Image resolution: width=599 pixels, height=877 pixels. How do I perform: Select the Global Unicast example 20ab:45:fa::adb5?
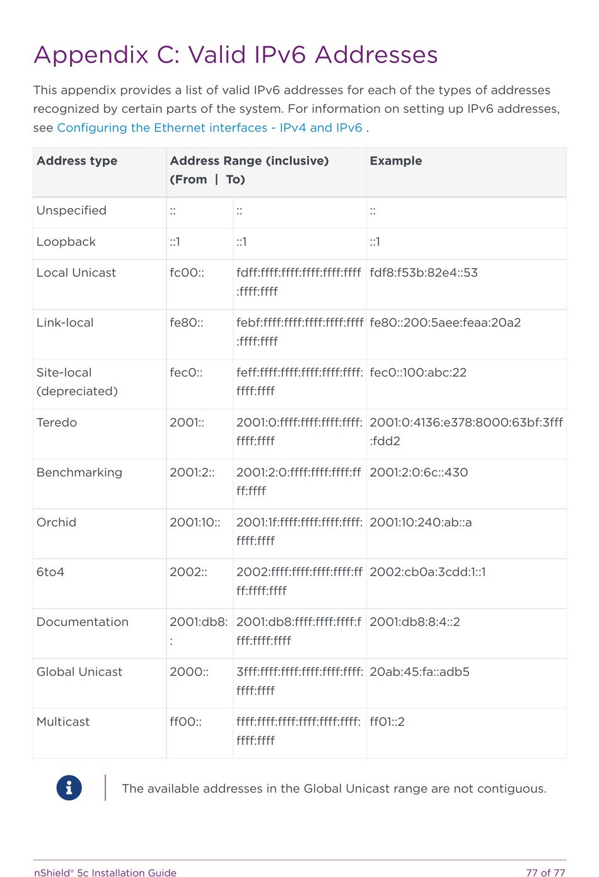(419, 672)
